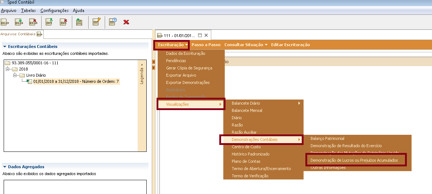This screenshot has width=432, height=194.
Task: Select Termo de Verificação
Action: pyautogui.click(x=263, y=176)
